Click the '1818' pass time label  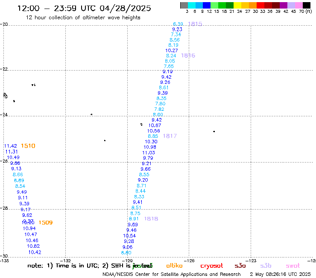pos(151,219)
